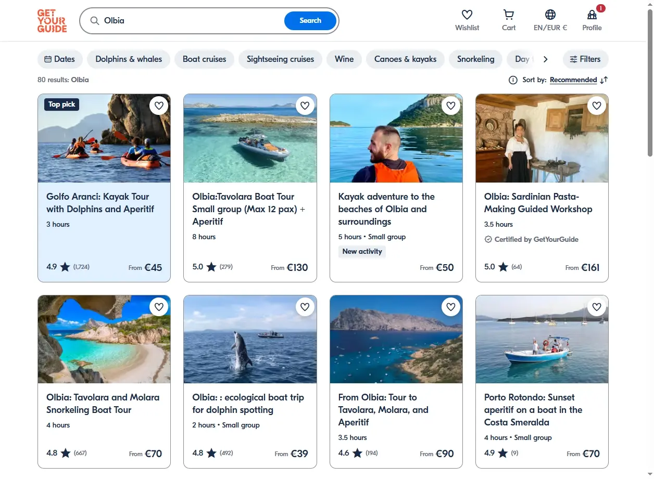654x479 pixels.
Task: Open Kayak adventure to beaches of Olbia
Action: click(386, 209)
